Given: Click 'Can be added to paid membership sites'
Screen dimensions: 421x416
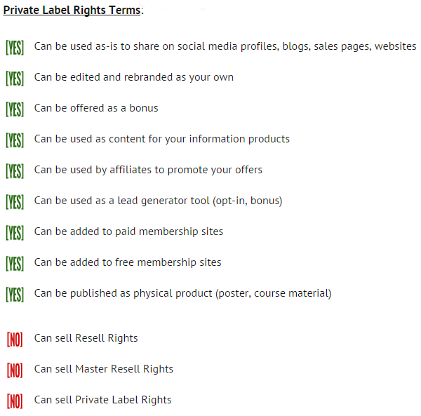Looking at the screenshot, I should tap(128, 232).
